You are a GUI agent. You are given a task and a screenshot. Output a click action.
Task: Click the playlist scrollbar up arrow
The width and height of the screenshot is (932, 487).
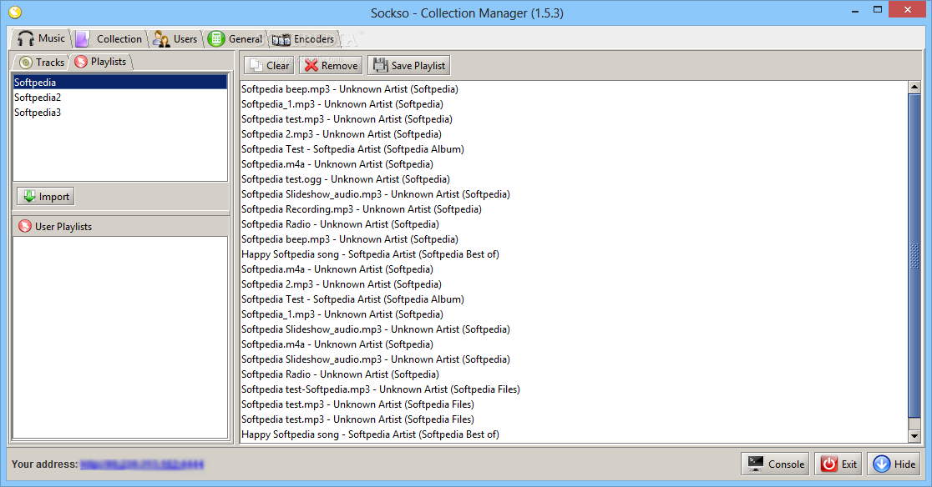tap(914, 88)
